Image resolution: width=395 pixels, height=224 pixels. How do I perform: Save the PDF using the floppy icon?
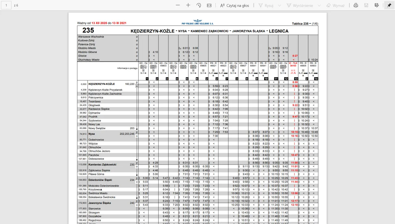pyautogui.click(x=366, y=5)
